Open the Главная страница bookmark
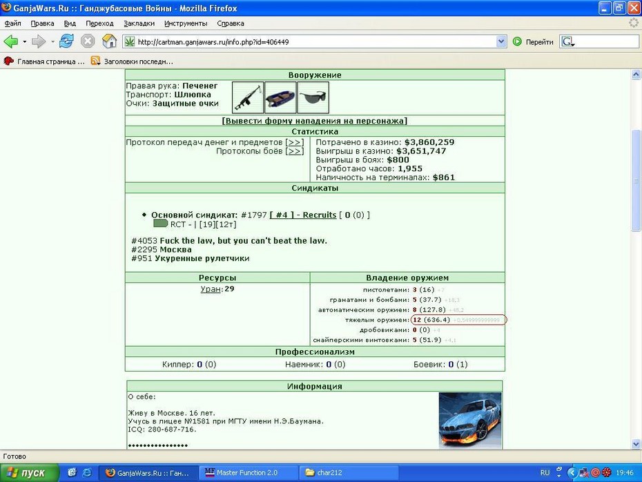The width and height of the screenshot is (642, 482). pos(44,61)
